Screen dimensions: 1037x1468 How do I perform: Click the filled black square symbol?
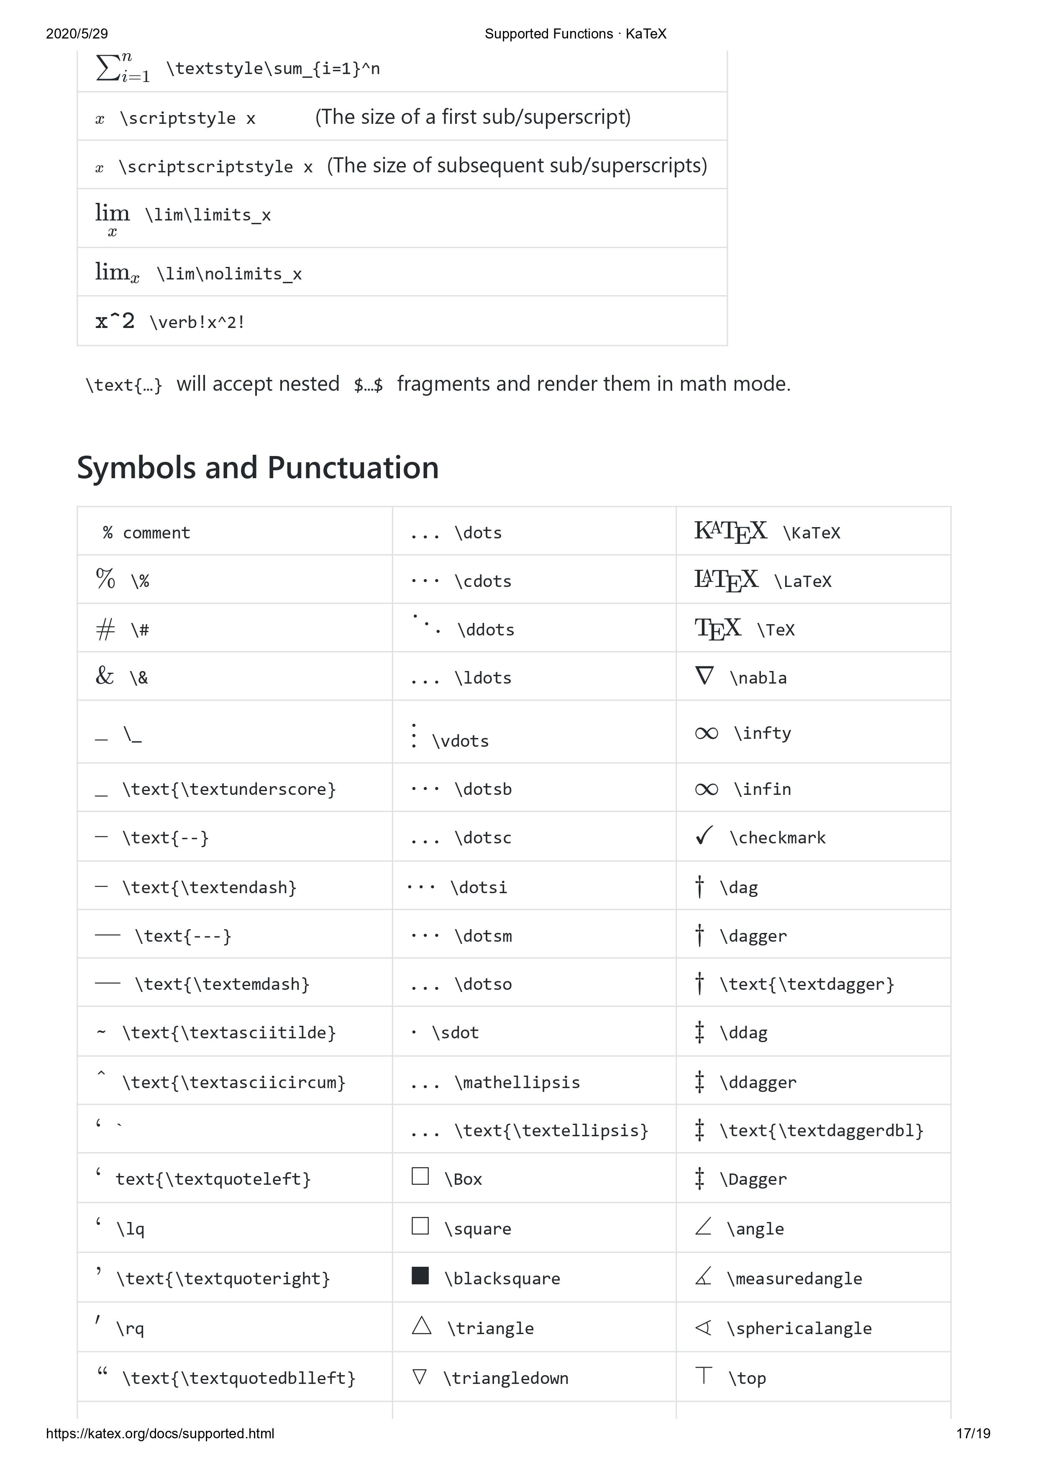click(420, 1276)
